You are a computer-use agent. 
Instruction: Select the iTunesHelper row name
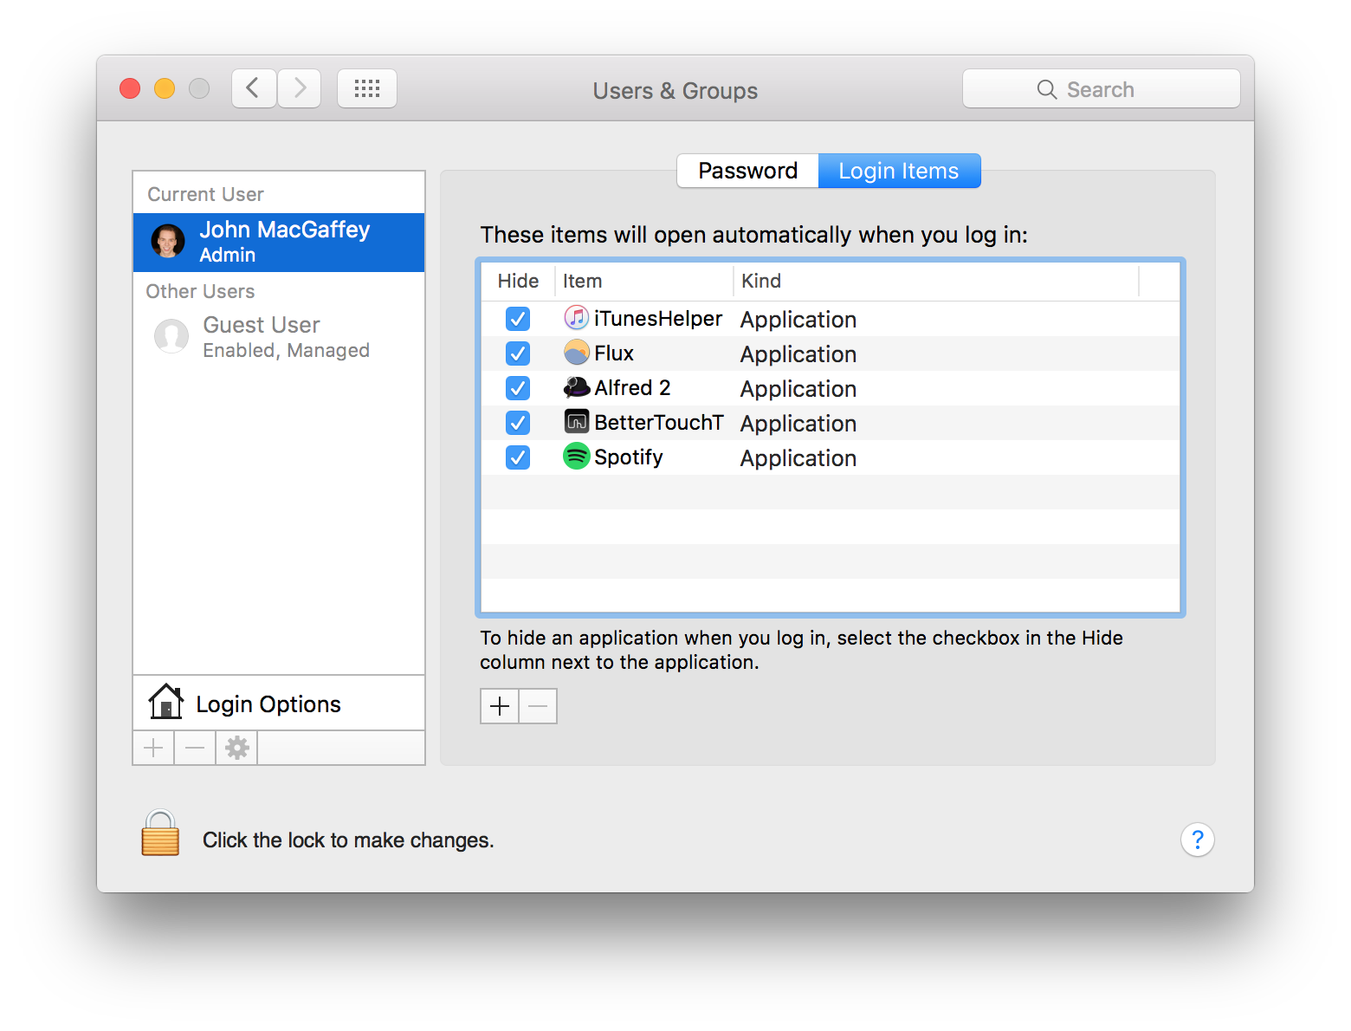pyautogui.click(x=658, y=318)
